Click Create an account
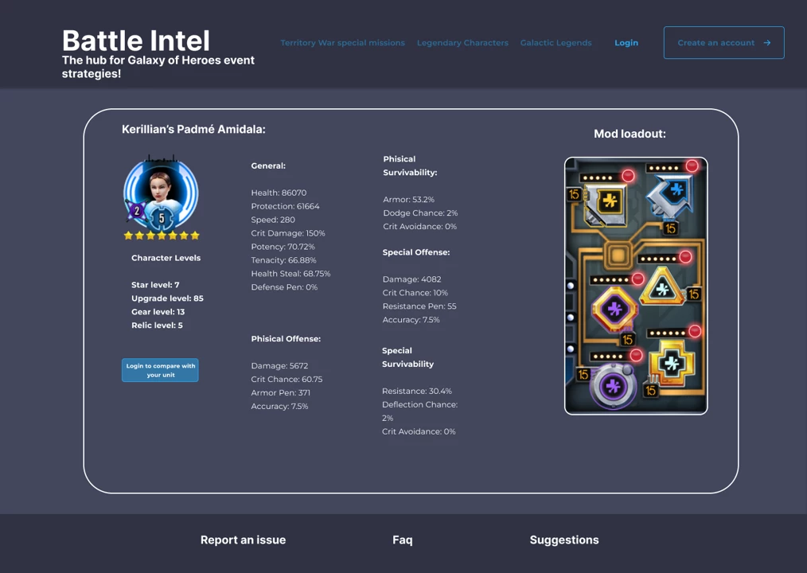 723,43
